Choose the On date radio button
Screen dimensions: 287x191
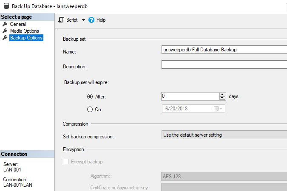(x=90, y=109)
